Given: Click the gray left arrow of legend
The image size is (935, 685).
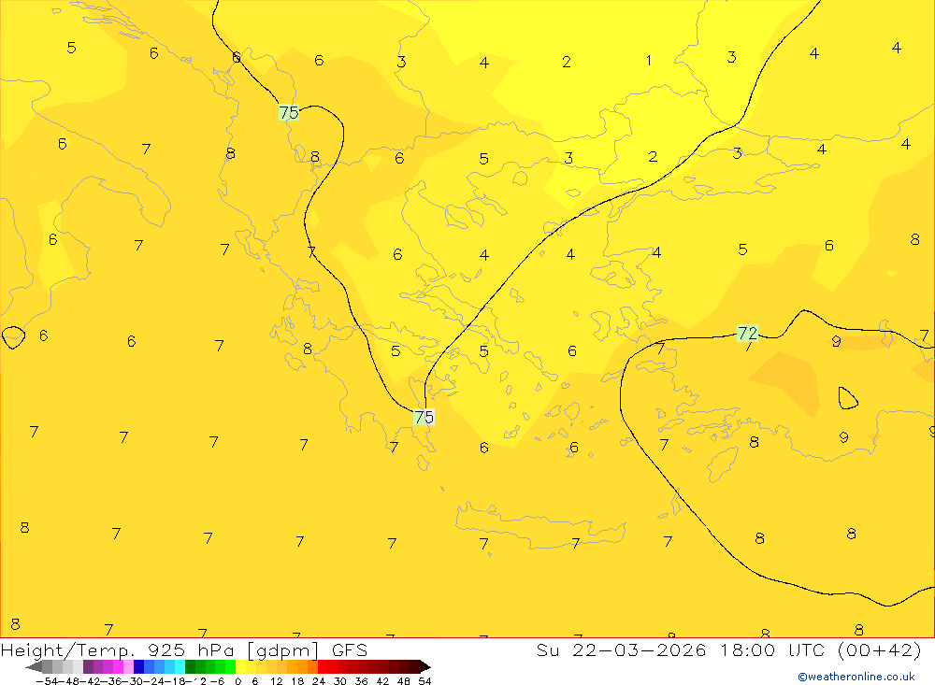Looking at the screenshot, I should [x=34, y=667].
